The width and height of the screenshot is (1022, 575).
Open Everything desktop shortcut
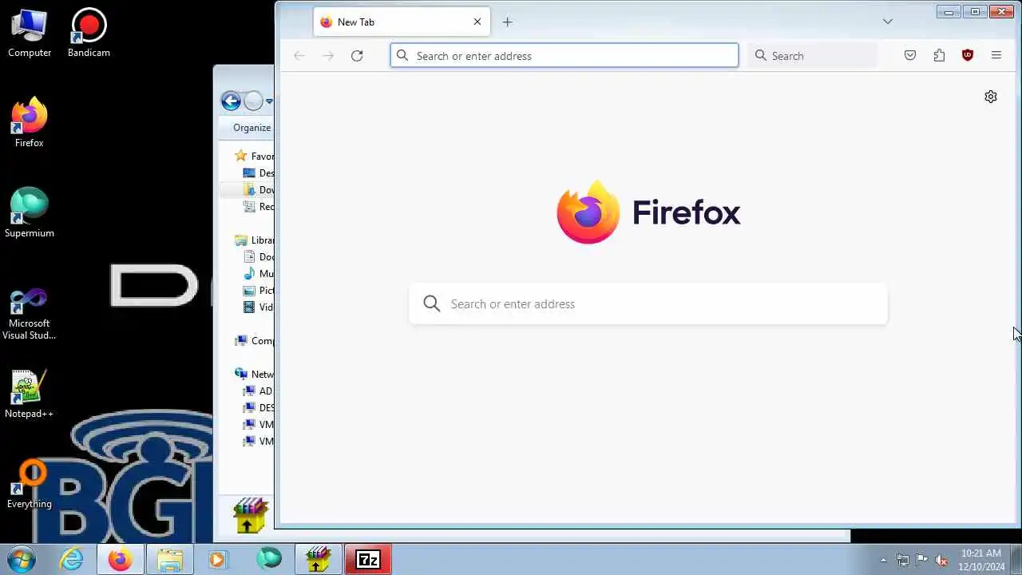(30, 484)
